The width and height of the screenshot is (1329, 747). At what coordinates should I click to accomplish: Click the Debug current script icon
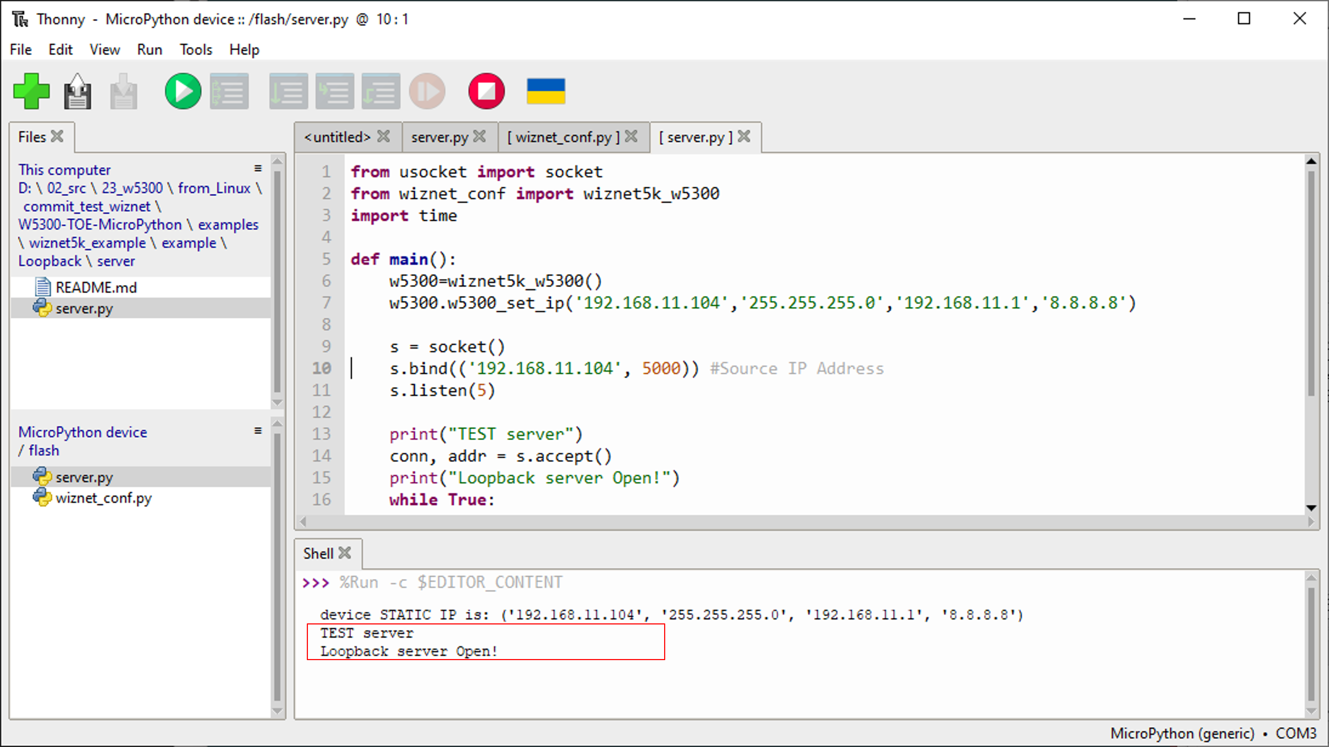229,91
